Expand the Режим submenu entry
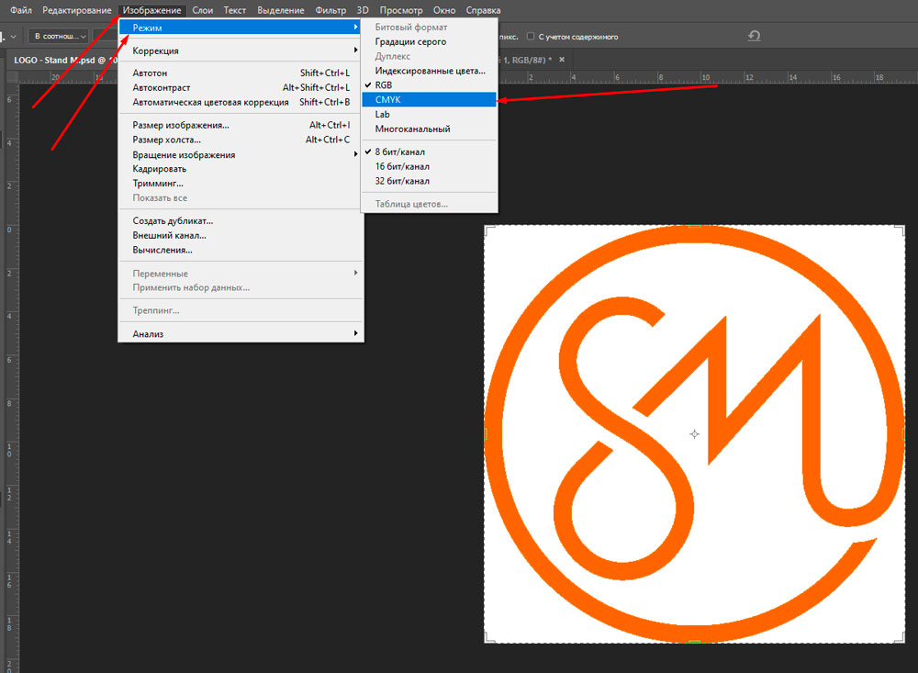 point(241,28)
